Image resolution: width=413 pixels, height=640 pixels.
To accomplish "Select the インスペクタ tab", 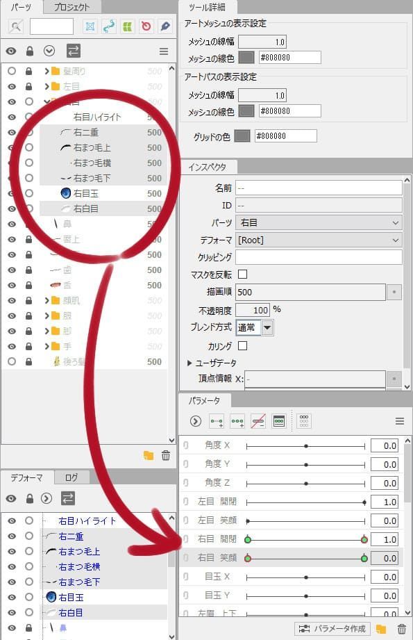I will coord(208,167).
